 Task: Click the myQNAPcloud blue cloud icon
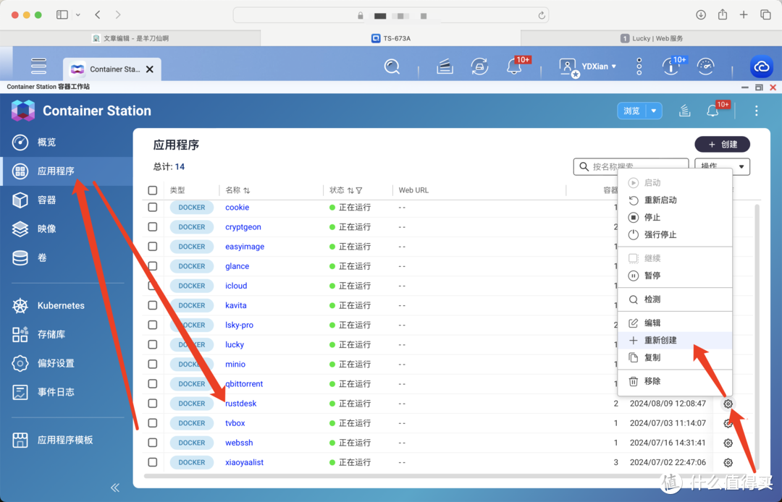pyautogui.click(x=761, y=67)
